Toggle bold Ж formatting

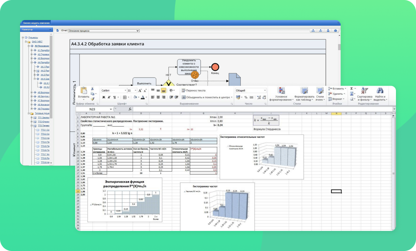[104, 97]
